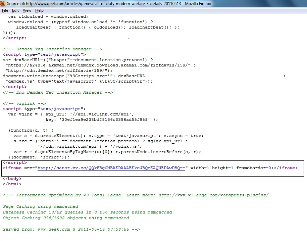
Task: Click the 'End Demdex Tag Insertion Manager' comment
Action: 58,92
